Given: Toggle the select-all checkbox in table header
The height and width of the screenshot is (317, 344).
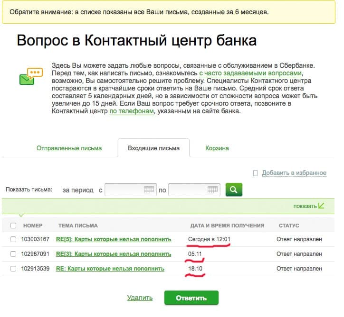Looking at the screenshot, I should click(x=13, y=226).
